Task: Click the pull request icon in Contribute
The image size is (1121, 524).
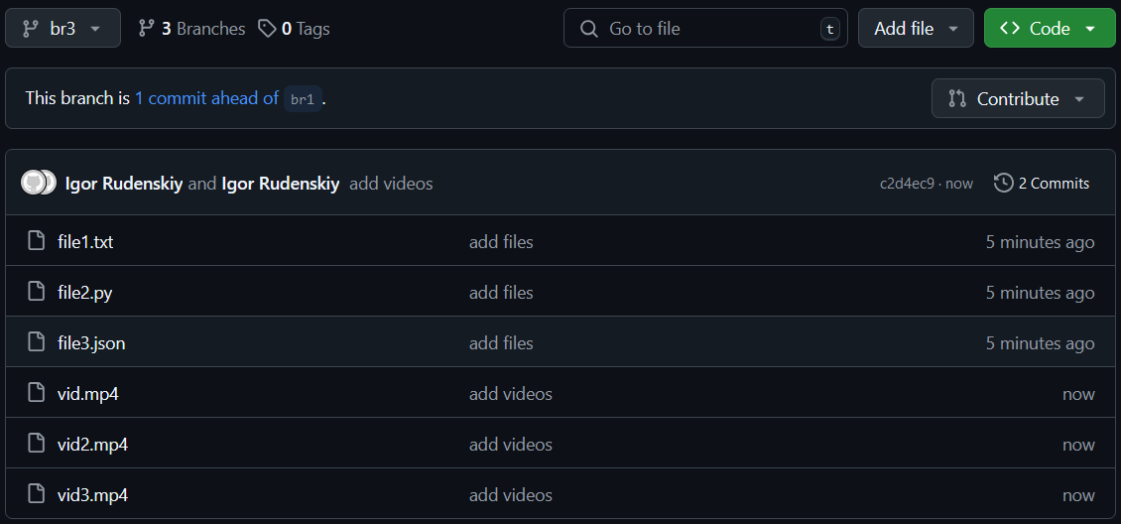Action: point(957,98)
